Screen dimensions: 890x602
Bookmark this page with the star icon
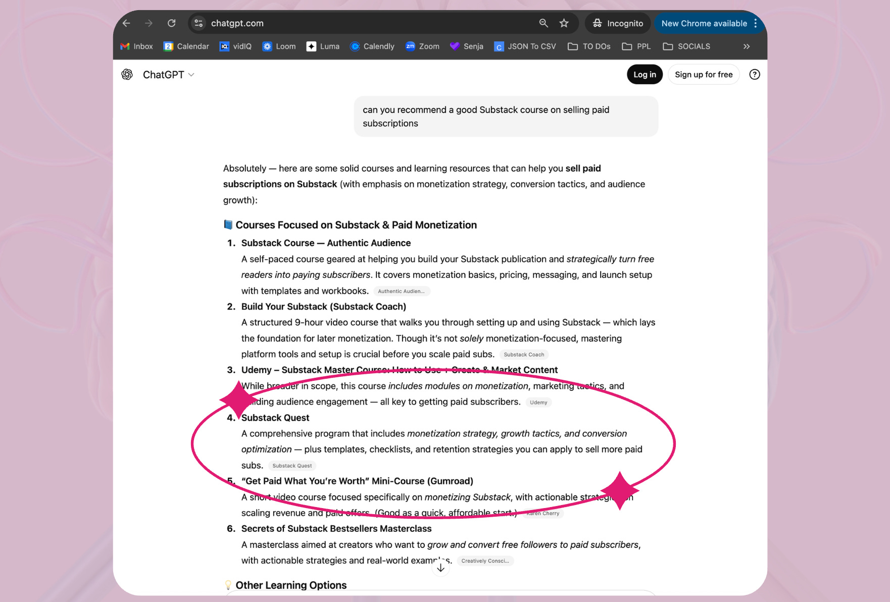point(564,23)
